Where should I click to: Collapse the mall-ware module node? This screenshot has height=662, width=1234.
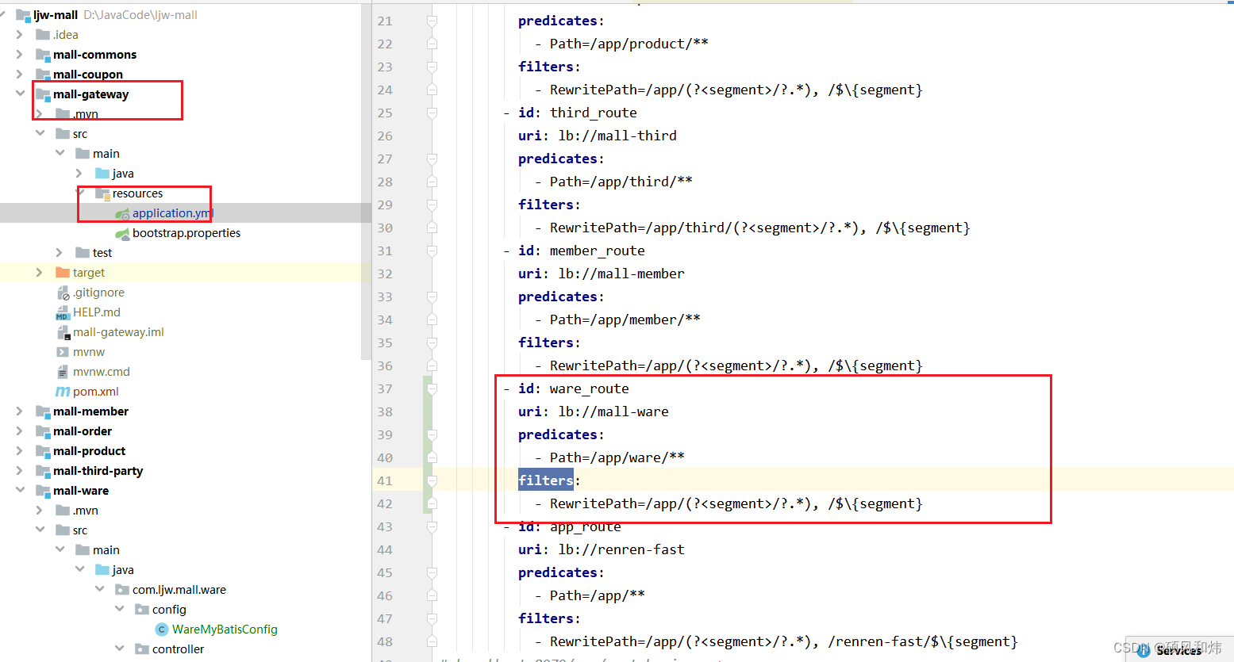coord(20,490)
